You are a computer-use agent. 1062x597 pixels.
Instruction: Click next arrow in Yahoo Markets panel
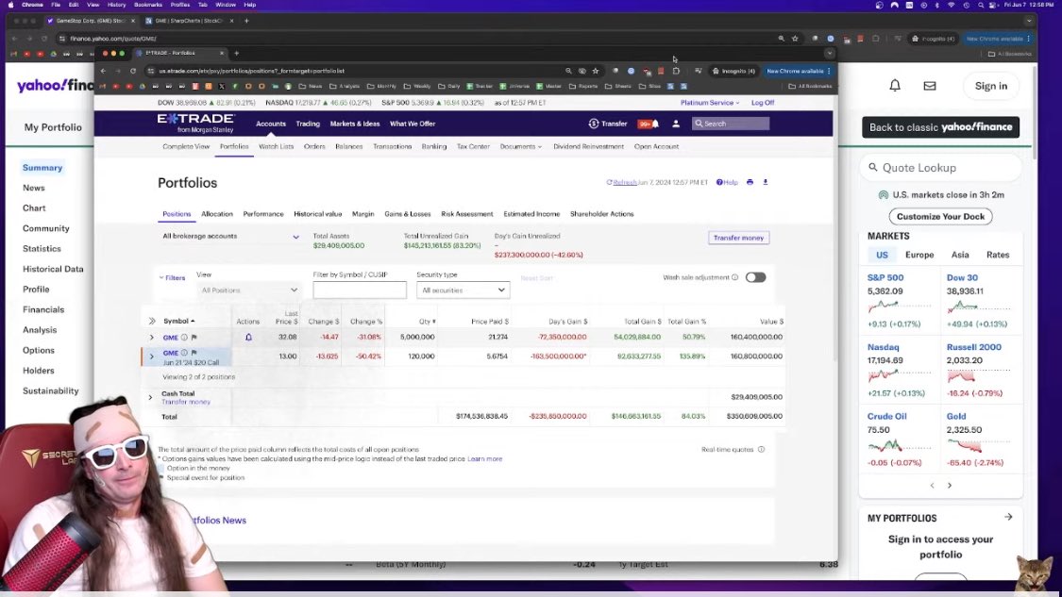pos(950,486)
